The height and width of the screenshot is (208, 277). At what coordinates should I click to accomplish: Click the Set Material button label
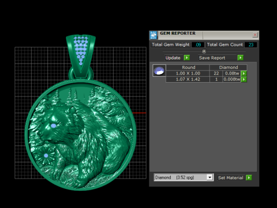click(x=231, y=178)
